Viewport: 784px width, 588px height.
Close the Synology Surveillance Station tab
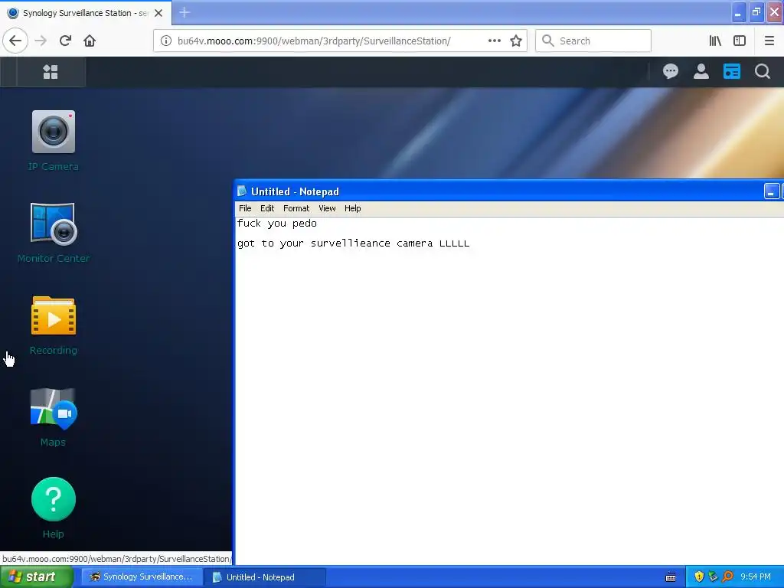point(158,13)
